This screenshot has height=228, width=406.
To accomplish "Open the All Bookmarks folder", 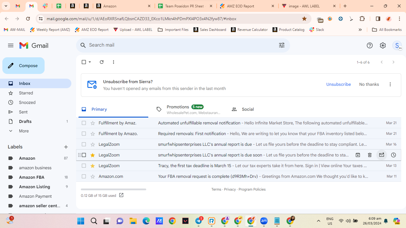I will tap(387, 30).
